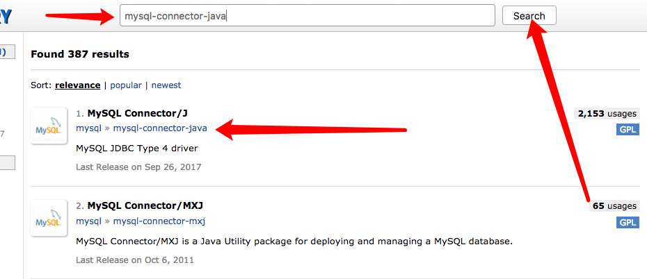Click the 'MySQL JDBC Type 4 driver' description
Image resolution: width=647 pixels, height=279 pixels.
137,148
